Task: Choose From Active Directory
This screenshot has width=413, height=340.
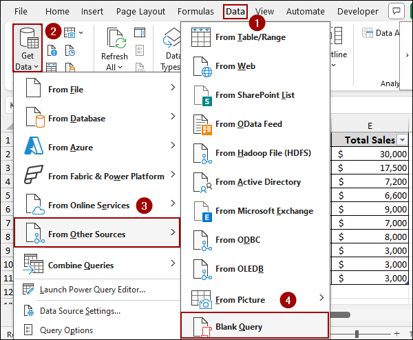Action: (x=255, y=182)
